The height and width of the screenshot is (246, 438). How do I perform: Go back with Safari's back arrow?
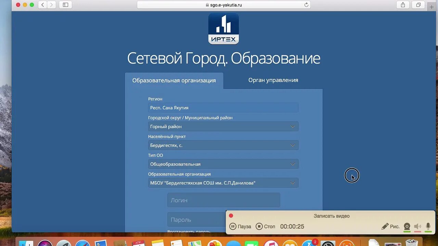pyautogui.click(x=43, y=5)
